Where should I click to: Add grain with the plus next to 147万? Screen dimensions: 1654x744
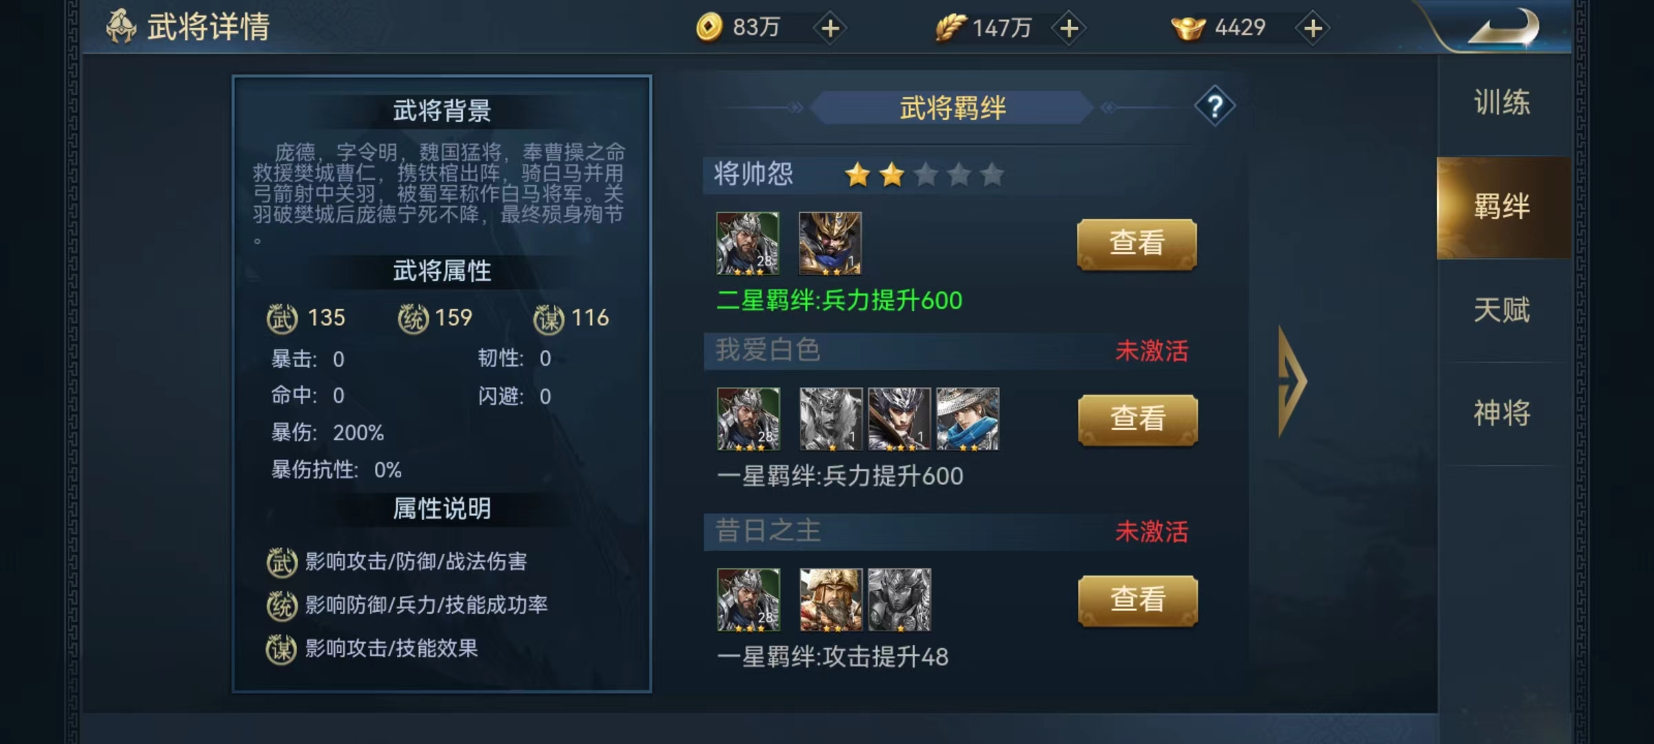point(1069,28)
